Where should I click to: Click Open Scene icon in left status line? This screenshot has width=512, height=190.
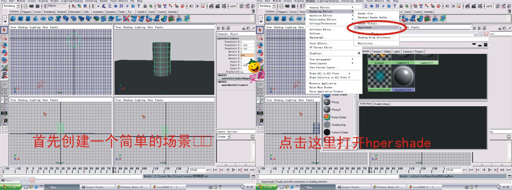pos(31,6)
